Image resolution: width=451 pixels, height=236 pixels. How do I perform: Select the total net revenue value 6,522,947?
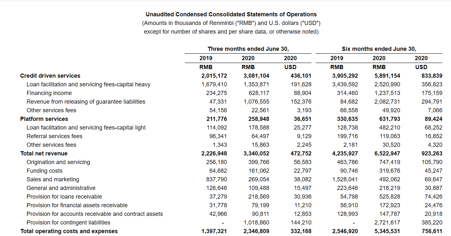(x=387, y=153)
